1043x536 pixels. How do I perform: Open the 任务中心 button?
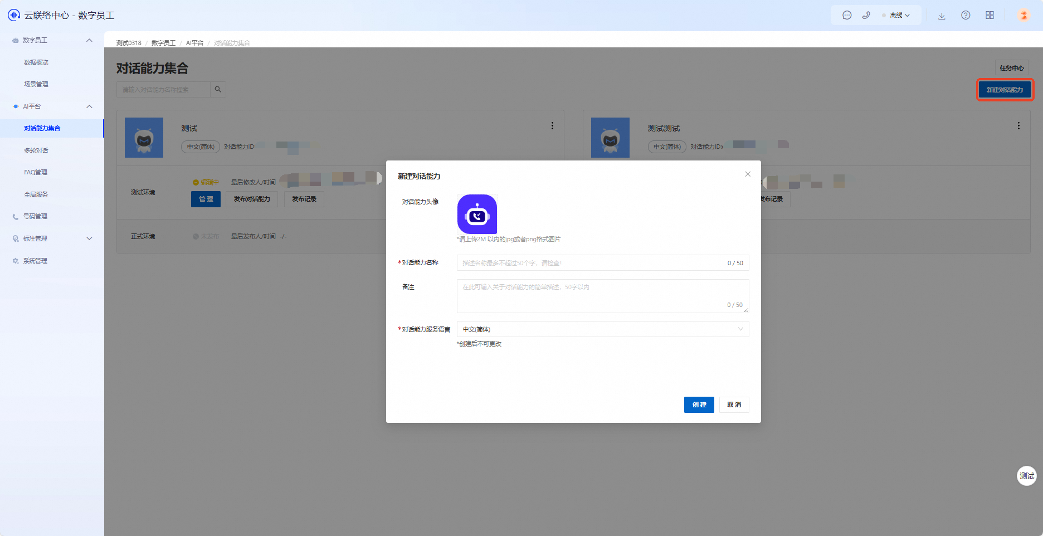point(1012,68)
